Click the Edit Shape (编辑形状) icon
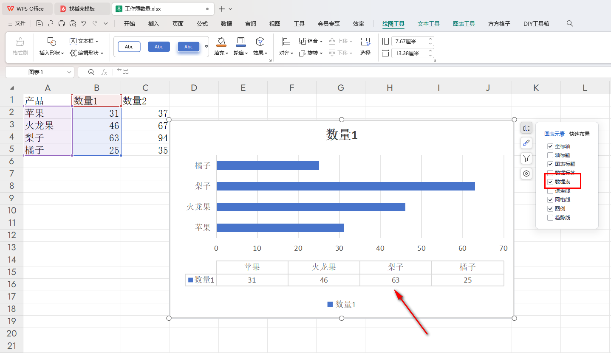The height and width of the screenshot is (353, 611). (73, 53)
